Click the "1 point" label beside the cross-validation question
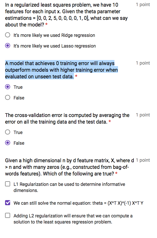157x238 pixels. [x=143, y=115]
